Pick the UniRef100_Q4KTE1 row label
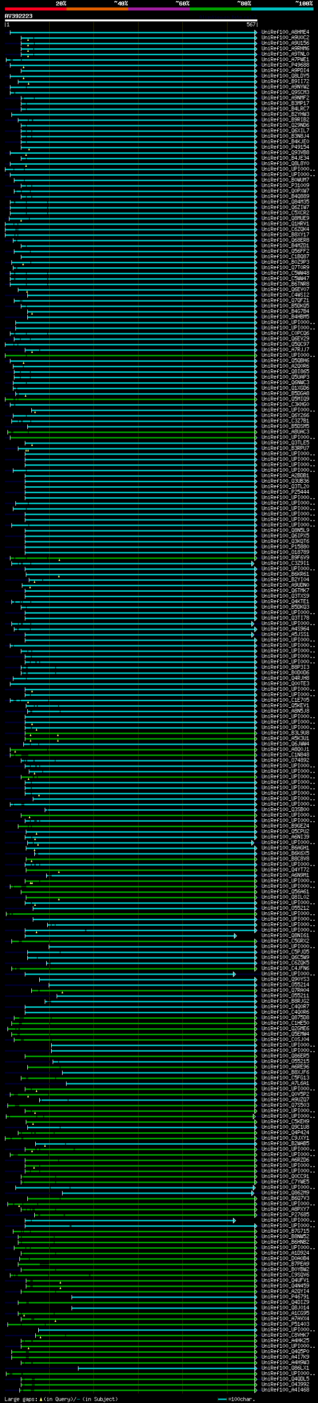318x1403 pixels. point(285,601)
